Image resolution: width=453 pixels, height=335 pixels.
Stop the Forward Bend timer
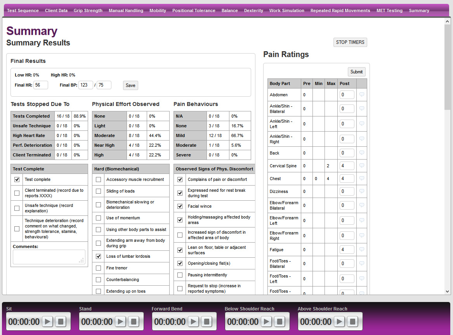tap(206, 321)
